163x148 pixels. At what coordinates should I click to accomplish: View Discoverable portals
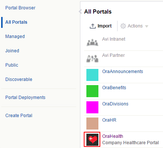point(19,79)
